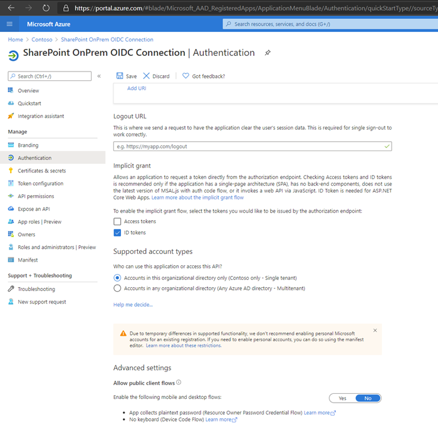
Task: Open Learn more about the implicit grant flow
Action: [x=197, y=198]
